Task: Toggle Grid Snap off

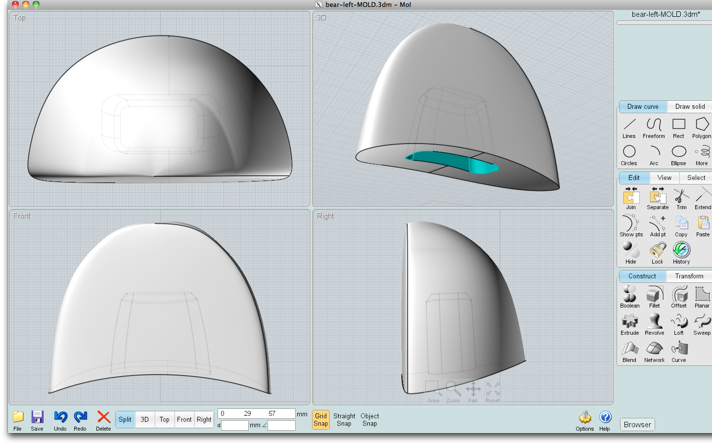Action: pos(321,420)
